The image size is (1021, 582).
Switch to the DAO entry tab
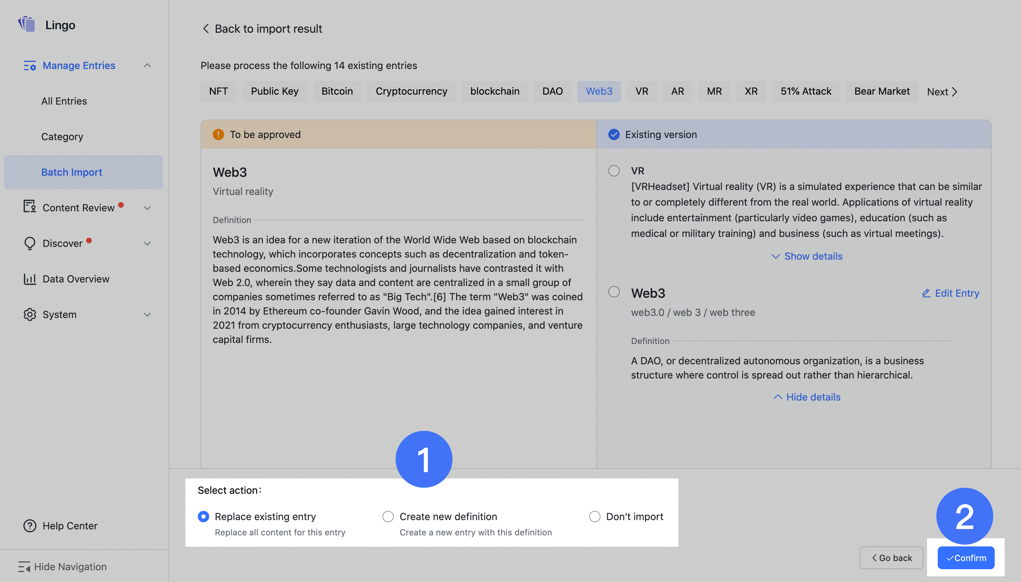pyautogui.click(x=552, y=91)
